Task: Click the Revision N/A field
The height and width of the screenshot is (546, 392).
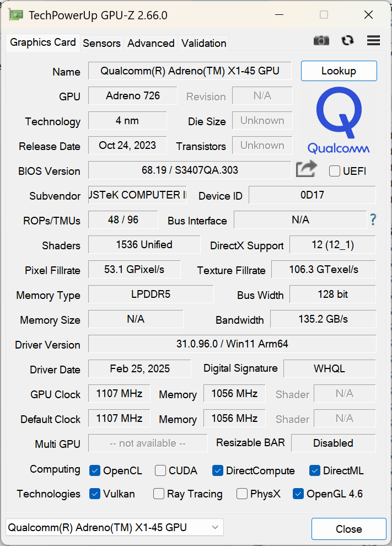Action: (x=262, y=96)
